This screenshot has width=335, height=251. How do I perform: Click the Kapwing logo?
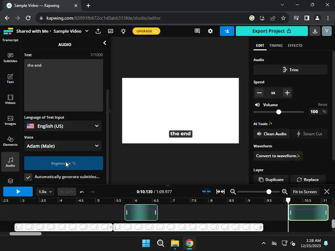pyautogui.click(x=8, y=31)
